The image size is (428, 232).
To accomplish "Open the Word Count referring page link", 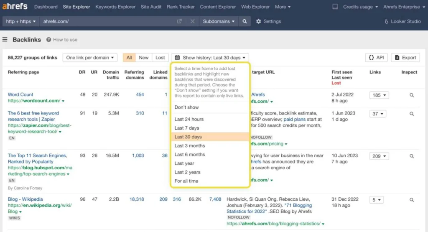I will click(x=20, y=94).
